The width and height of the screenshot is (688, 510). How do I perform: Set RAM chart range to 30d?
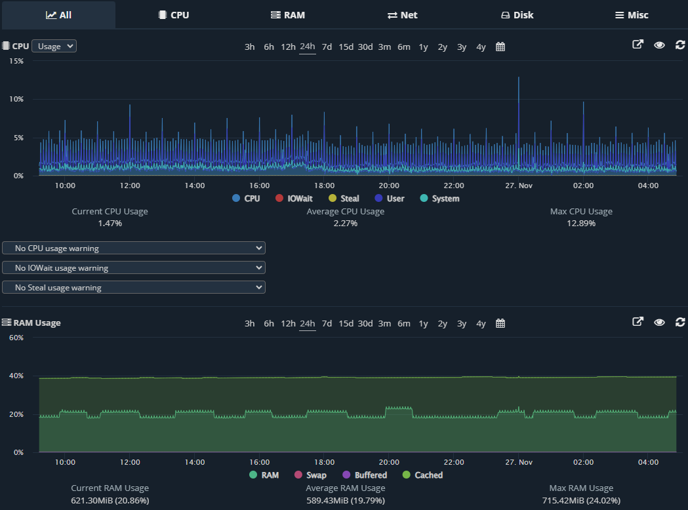pos(365,323)
